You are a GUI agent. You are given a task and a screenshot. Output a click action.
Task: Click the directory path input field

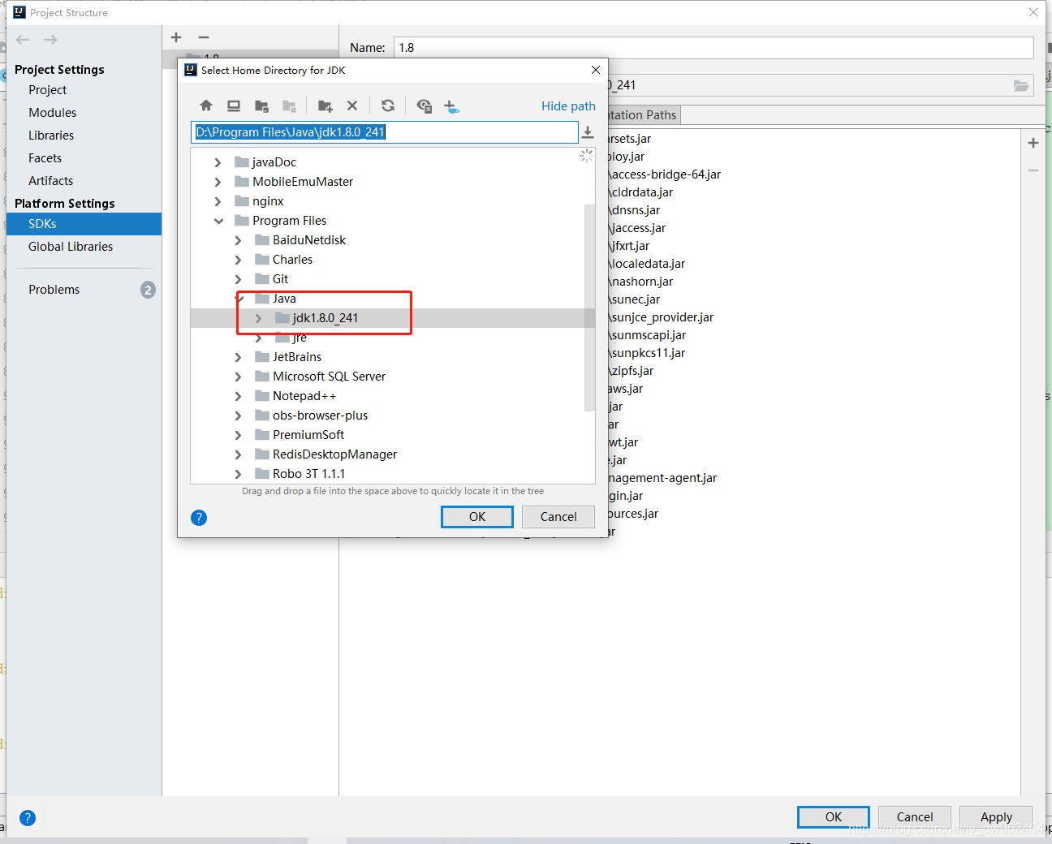(385, 132)
